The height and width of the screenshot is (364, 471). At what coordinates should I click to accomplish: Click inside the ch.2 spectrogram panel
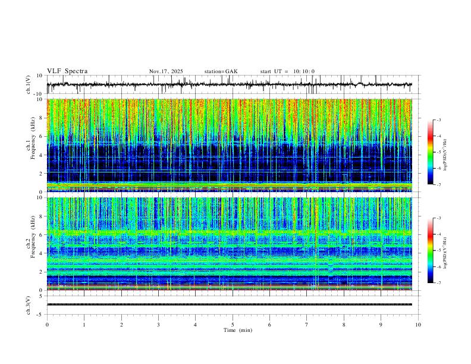[229, 244]
